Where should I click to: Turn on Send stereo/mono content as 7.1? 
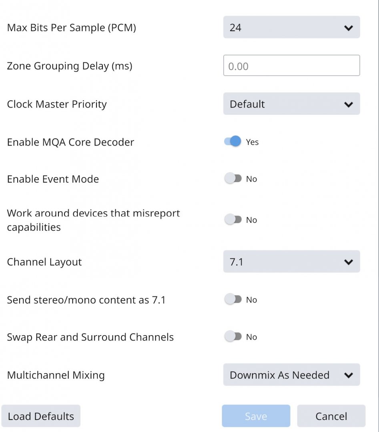tap(233, 300)
